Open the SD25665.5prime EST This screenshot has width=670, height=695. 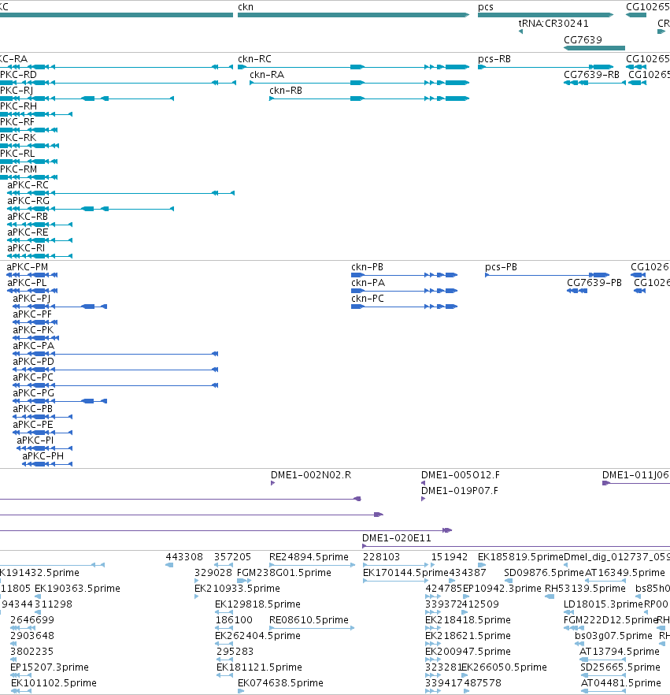[603, 675]
